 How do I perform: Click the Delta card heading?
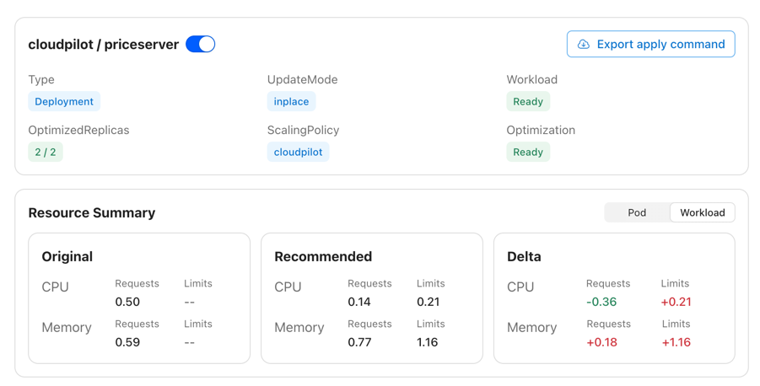524,256
